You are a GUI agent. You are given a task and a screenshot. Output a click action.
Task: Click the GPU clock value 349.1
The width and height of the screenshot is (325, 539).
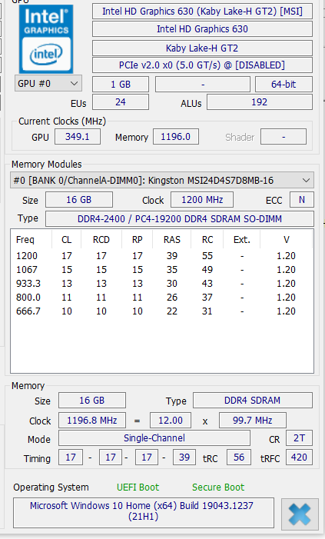coord(78,137)
